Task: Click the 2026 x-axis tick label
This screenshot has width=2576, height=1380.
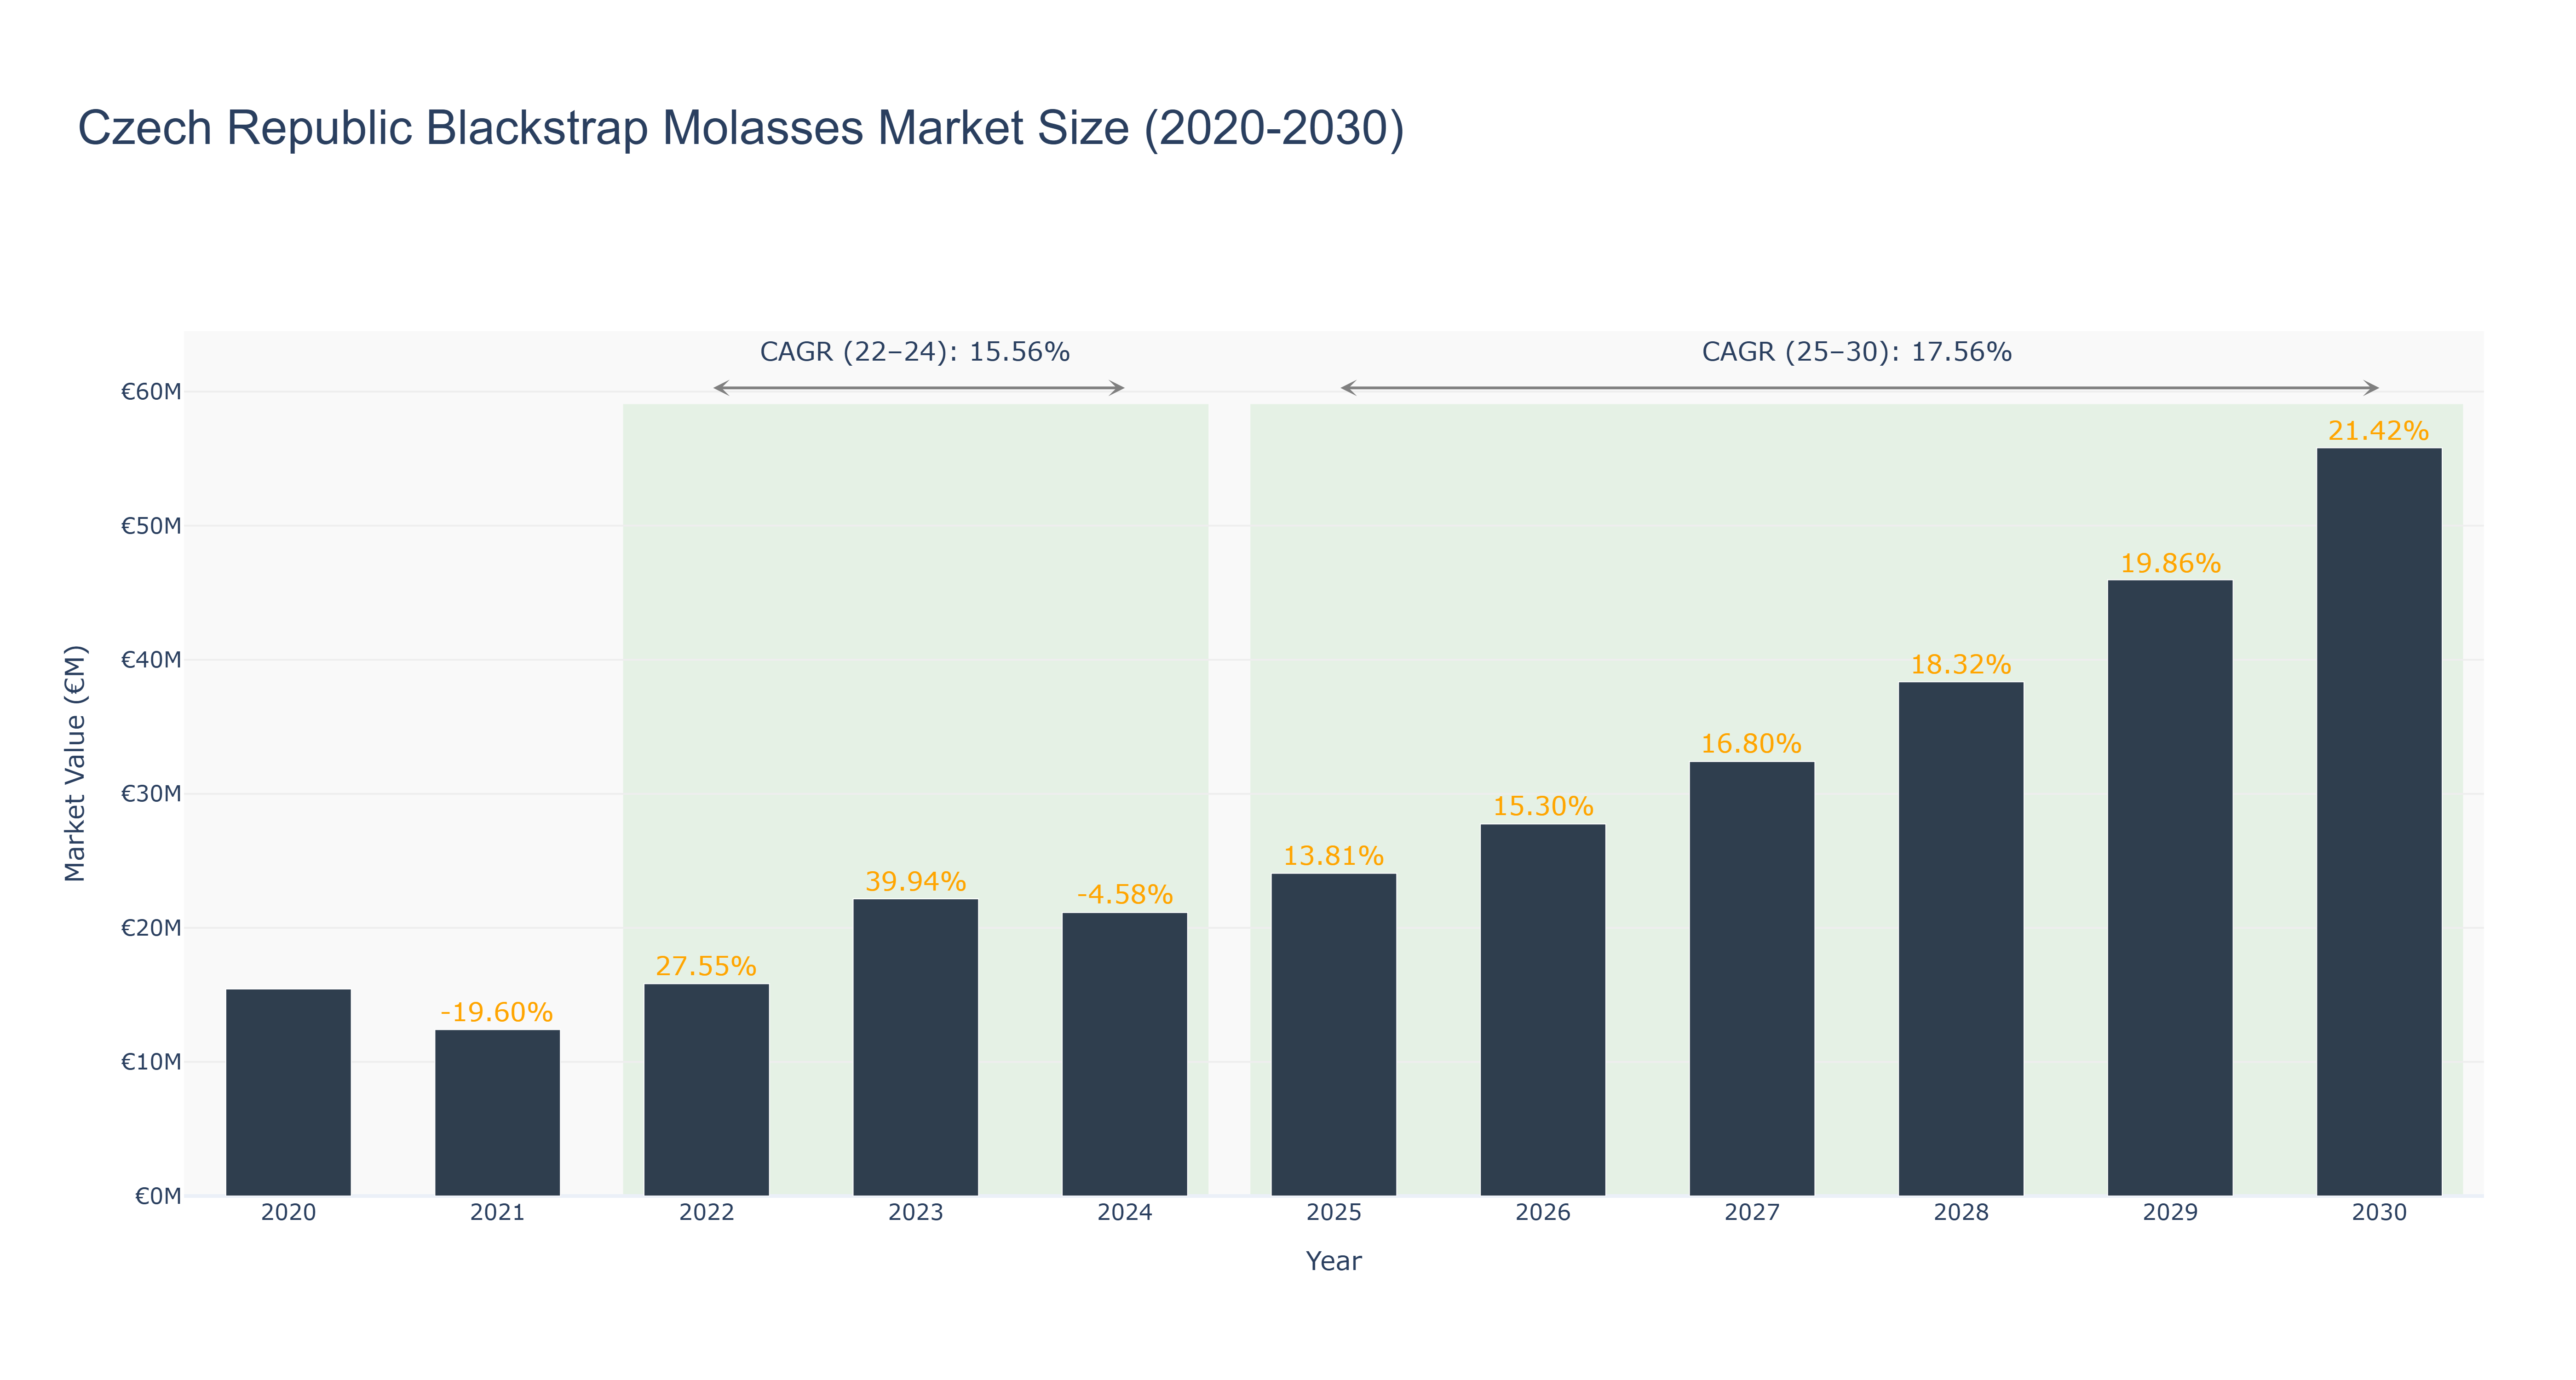Action: click(1542, 1212)
